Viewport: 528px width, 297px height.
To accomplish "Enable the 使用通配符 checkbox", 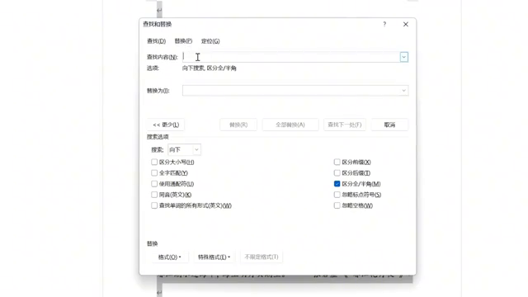I will click(154, 184).
